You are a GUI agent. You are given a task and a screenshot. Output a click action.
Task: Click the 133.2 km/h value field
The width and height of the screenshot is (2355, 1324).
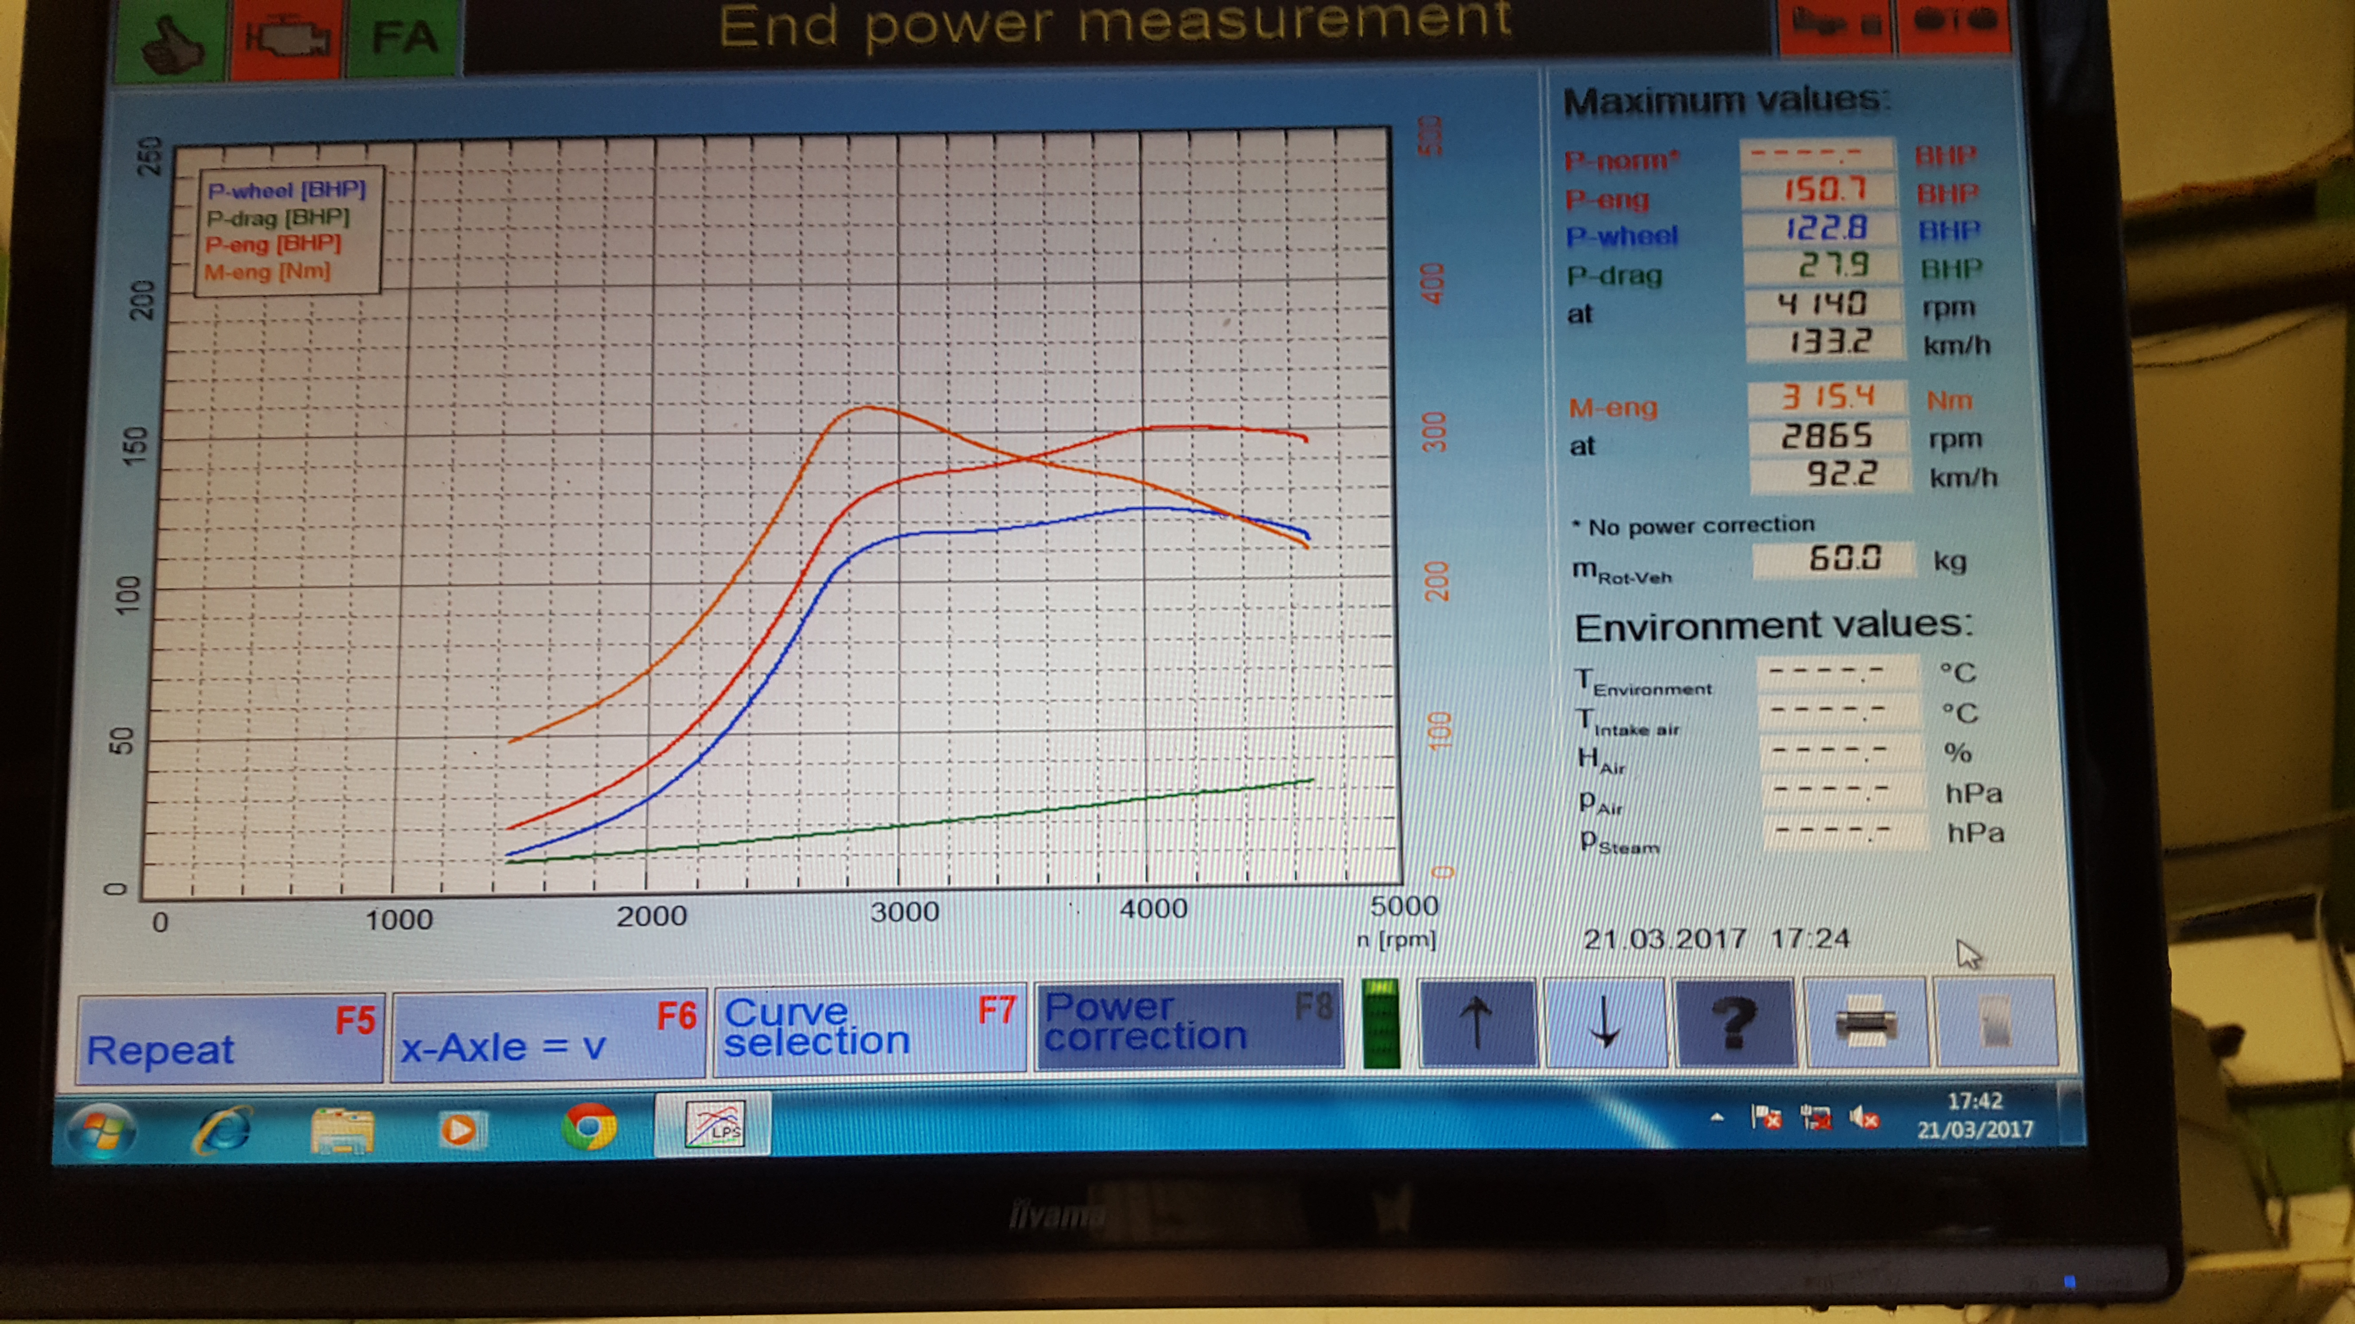[1826, 343]
